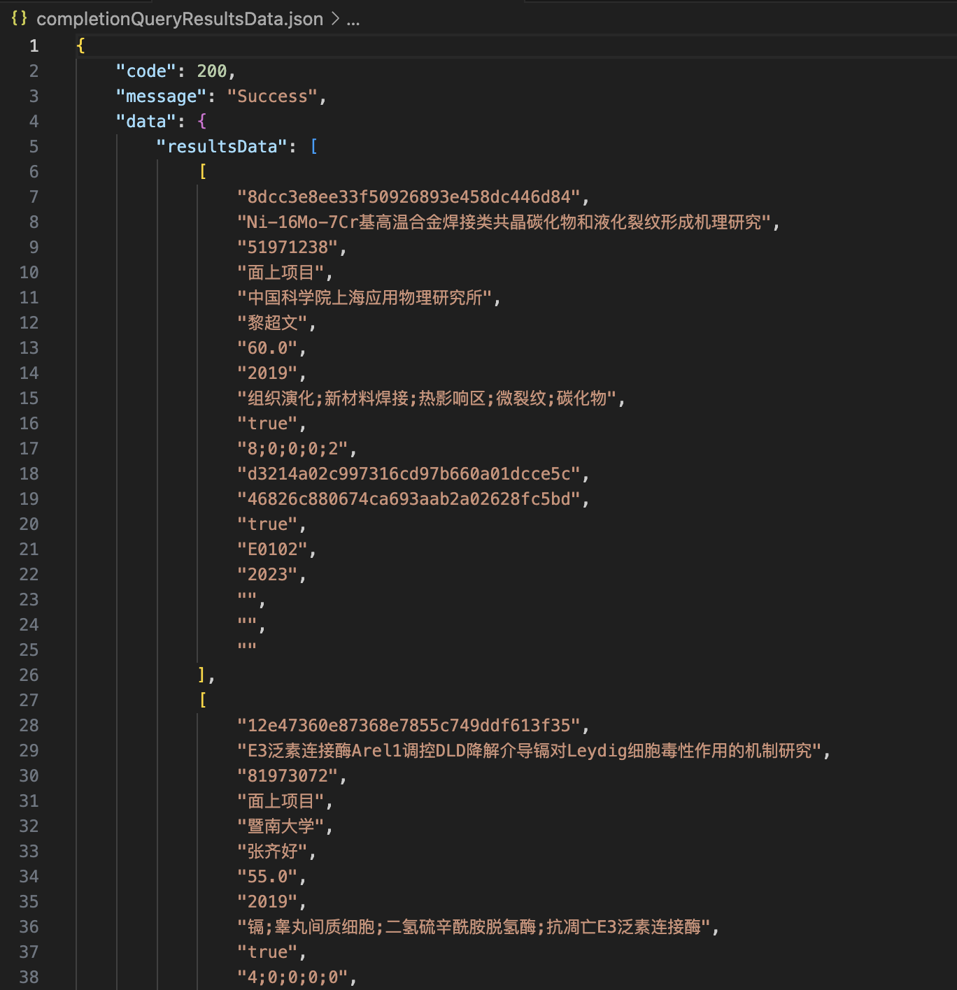Click the opening bracket on line 6
The width and height of the screenshot is (957, 990).
tap(203, 171)
